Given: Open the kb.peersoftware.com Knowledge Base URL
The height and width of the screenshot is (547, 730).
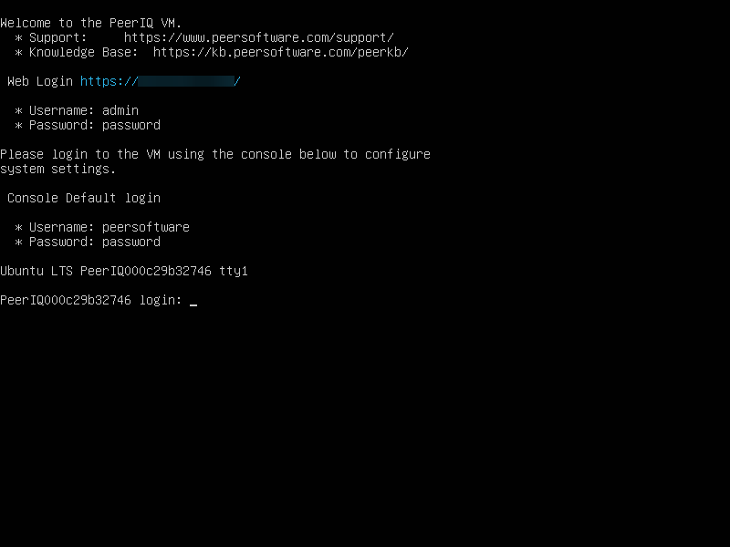Looking at the screenshot, I should (280, 52).
